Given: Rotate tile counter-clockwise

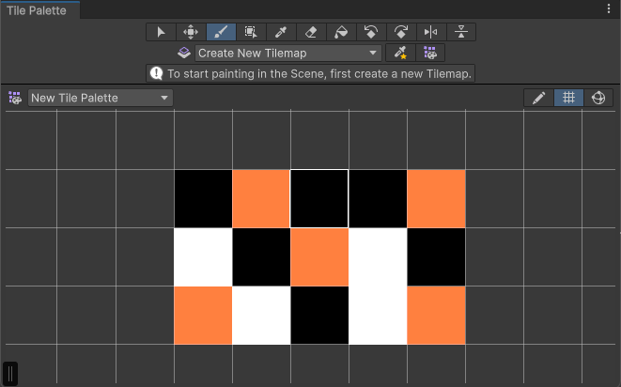Looking at the screenshot, I should (371, 32).
